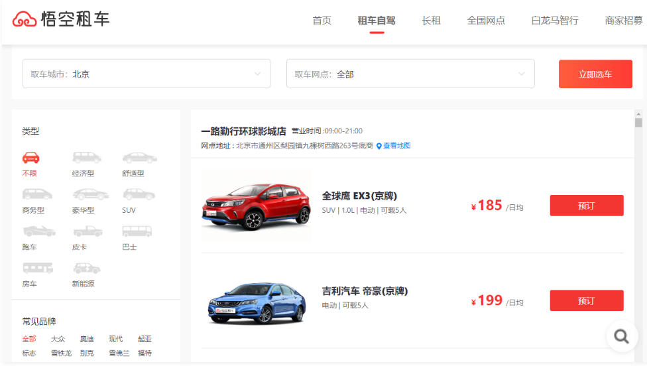The image size is (647, 366).
Task: Select the SUV car type icon
Action: (x=139, y=194)
